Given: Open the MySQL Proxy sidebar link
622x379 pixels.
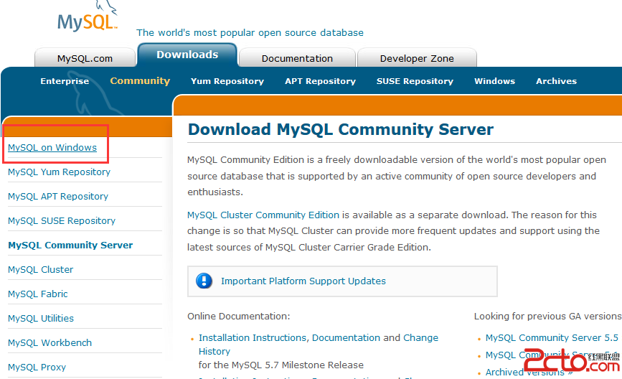Looking at the screenshot, I should 37,367.
